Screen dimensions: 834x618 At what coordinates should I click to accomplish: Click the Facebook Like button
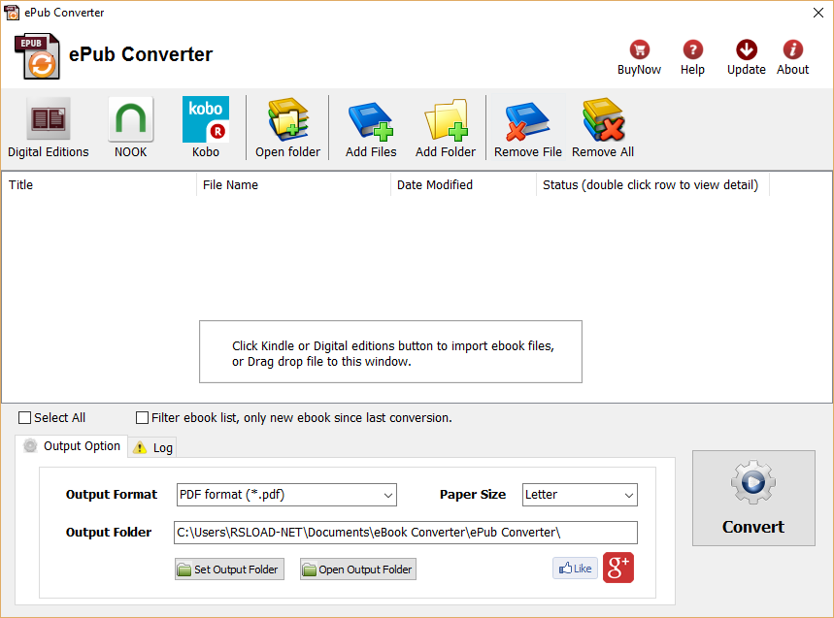(575, 569)
